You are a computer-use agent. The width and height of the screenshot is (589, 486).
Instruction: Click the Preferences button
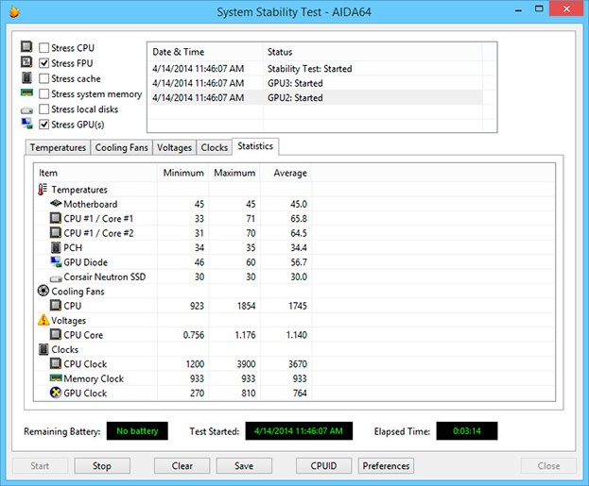coord(386,466)
